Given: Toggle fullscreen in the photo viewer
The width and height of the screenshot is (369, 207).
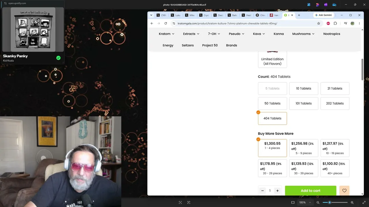Looking at the screenshot, I should 364,202.
